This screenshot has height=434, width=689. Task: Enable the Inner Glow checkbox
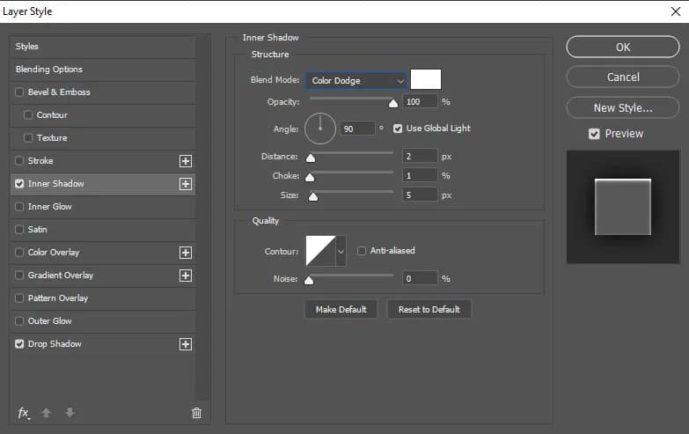(x=19, y=206)
